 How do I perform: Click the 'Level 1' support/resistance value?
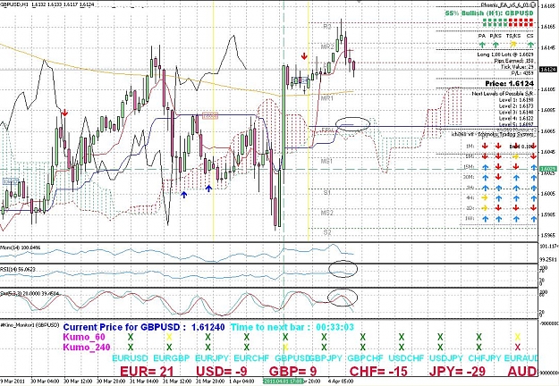516,100
